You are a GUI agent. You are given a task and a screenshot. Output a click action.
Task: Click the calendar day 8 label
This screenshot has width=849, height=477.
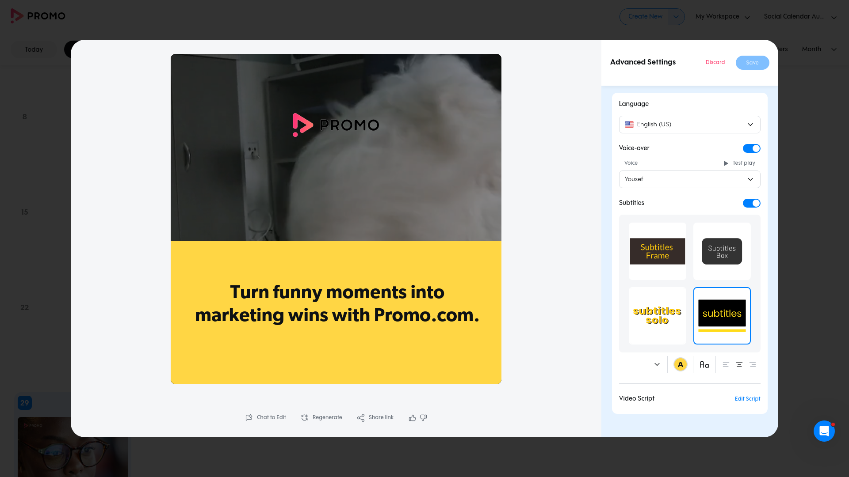point(25,117)
